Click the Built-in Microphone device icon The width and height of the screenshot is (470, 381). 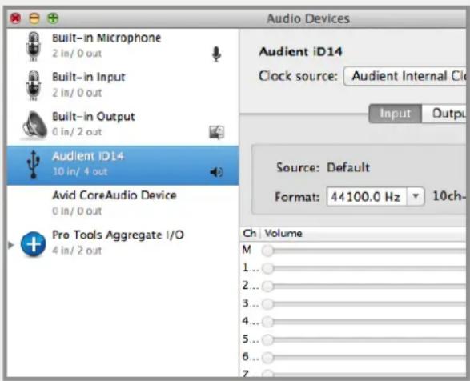click(x=34, y=46)
